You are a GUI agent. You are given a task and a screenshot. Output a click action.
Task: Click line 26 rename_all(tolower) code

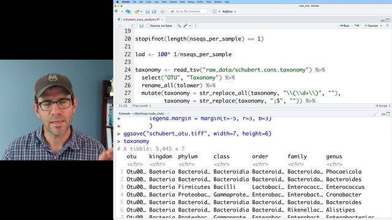pyautogui.click(x=178, y=86)
